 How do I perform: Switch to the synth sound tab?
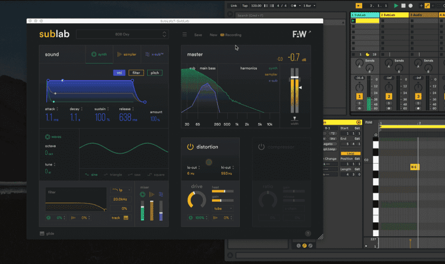(99, 55)
